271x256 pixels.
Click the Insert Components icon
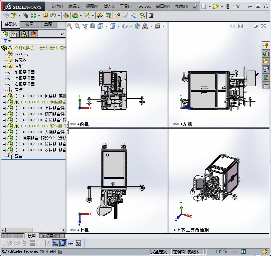pos(14,16)
